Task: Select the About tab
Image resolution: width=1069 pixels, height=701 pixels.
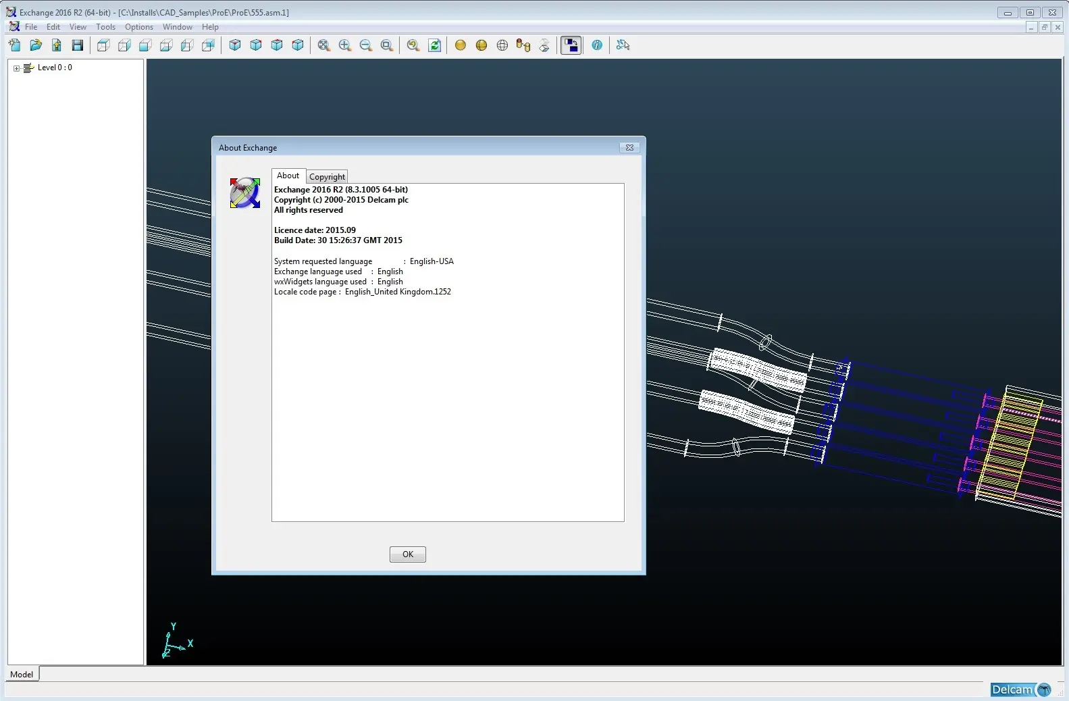Action: click(288, 176)
